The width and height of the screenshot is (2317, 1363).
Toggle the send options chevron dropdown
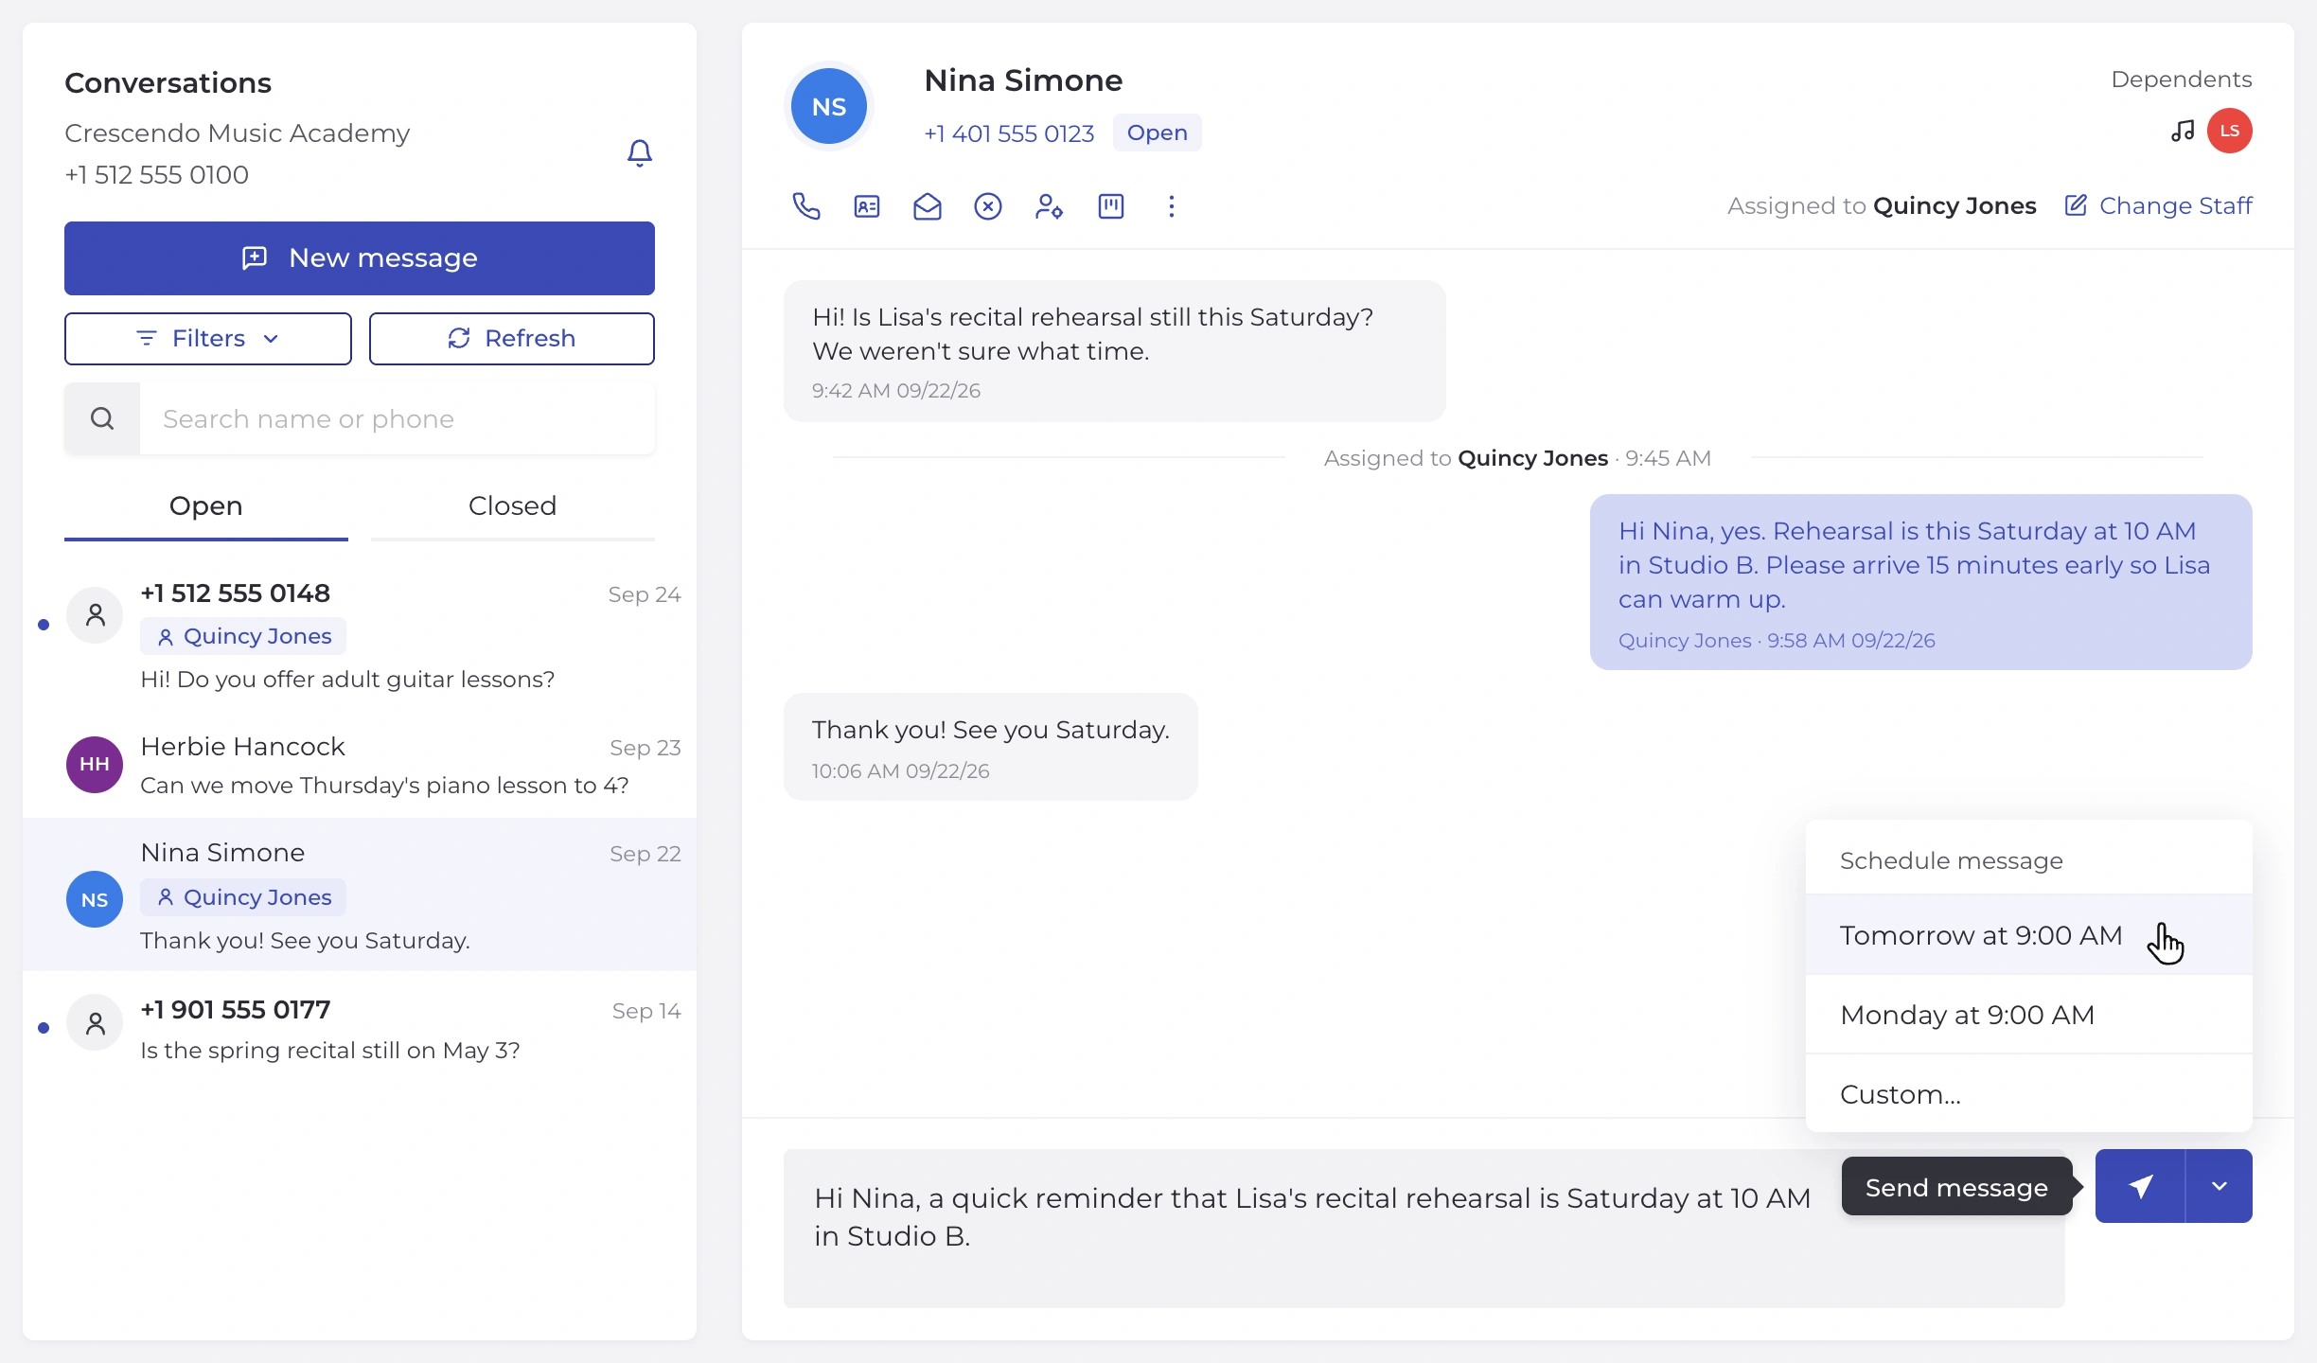tap(2220, 1186)
